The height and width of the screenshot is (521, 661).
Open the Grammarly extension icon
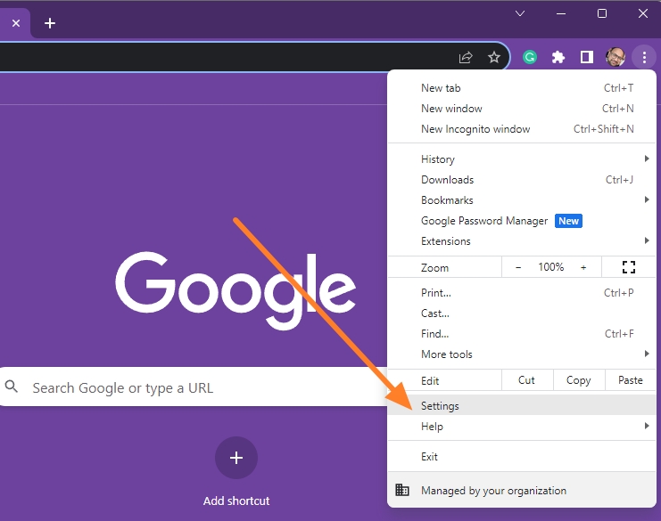point(530,57)
